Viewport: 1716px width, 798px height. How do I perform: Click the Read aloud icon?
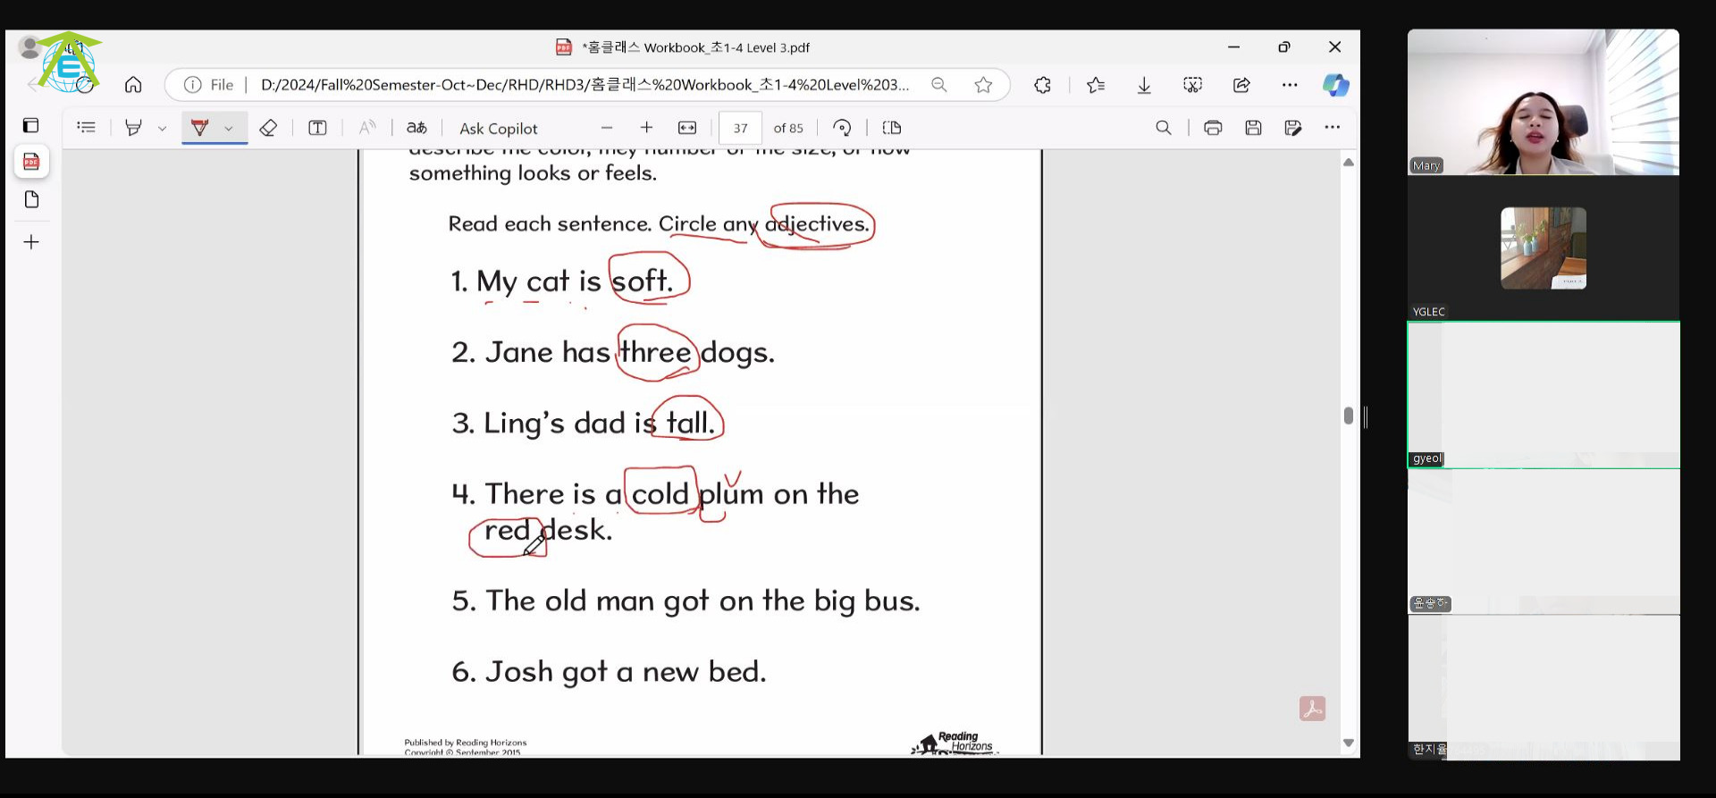(366, 128)
